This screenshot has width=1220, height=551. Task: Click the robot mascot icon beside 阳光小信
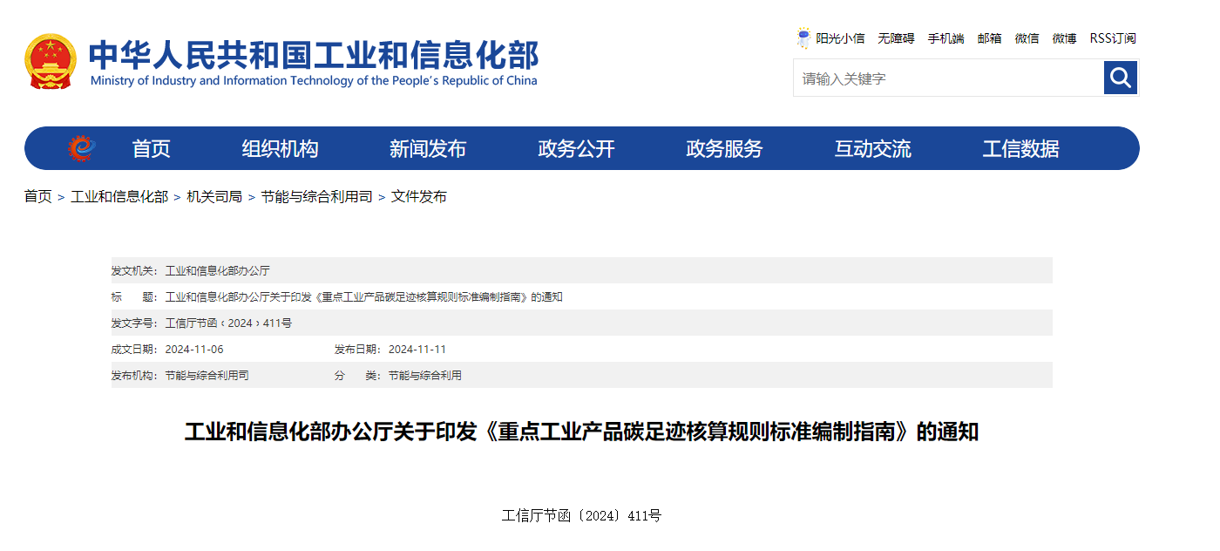pos(803,38)
